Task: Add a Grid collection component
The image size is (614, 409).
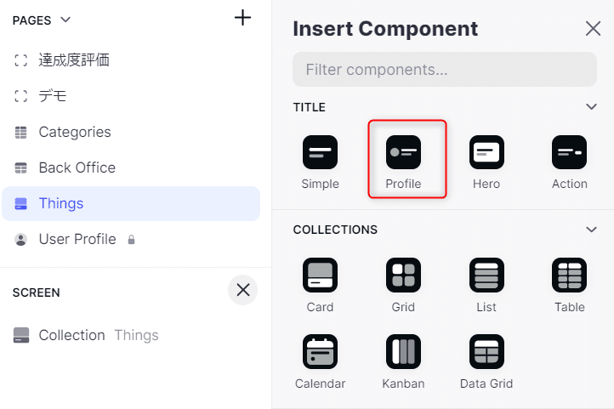Action: pyautogui.click(x=403, y=276)
